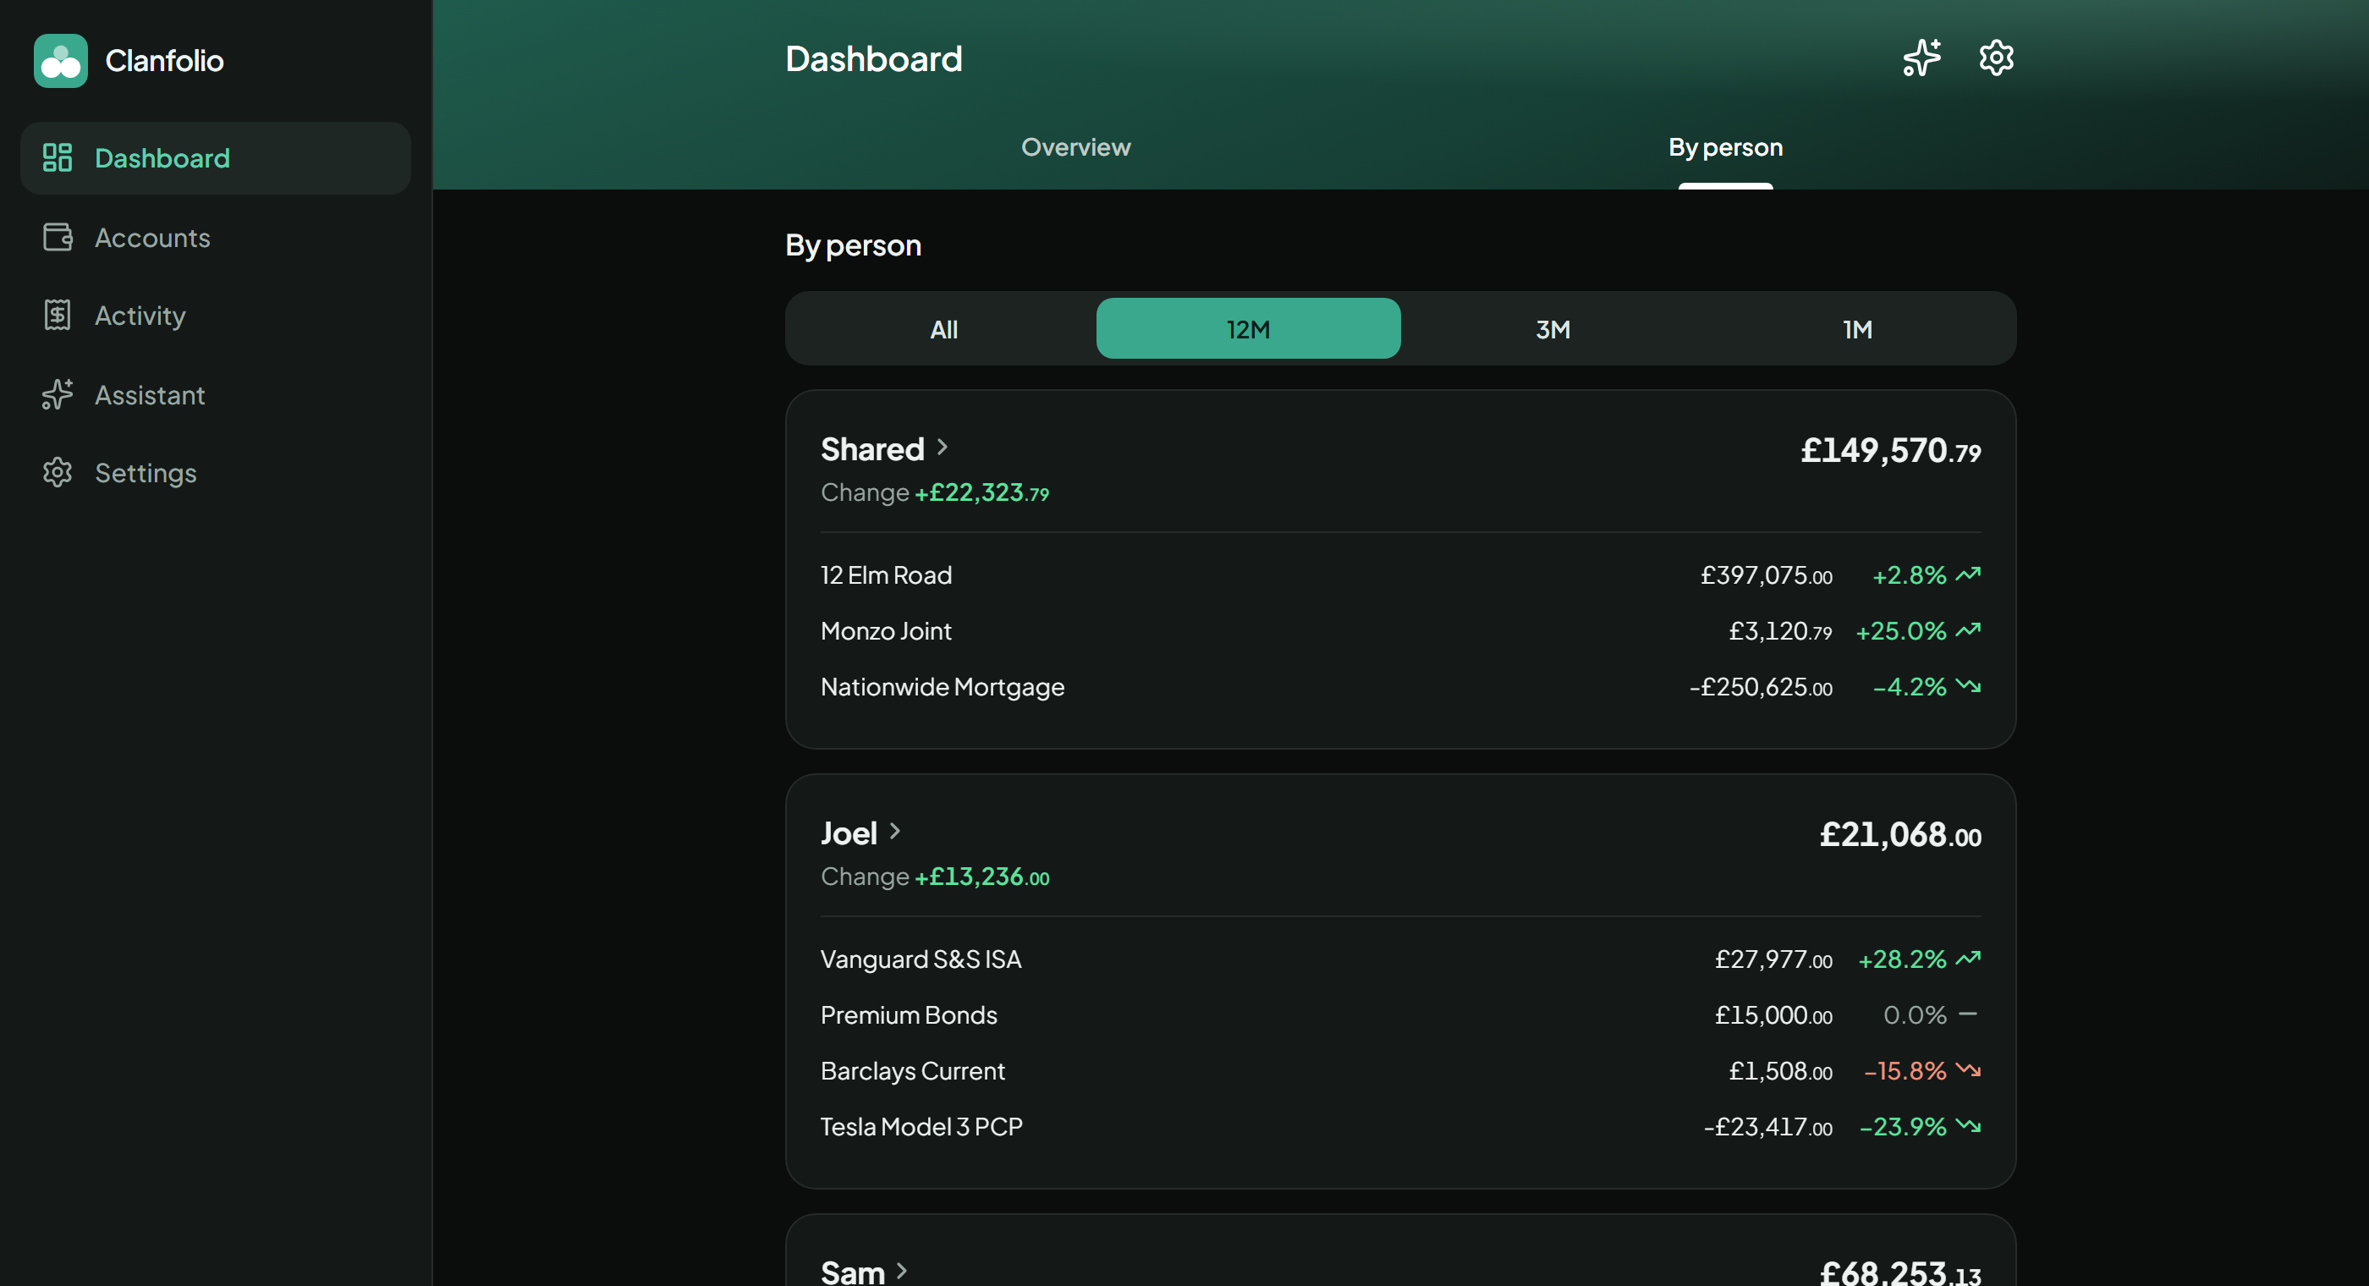Open the Shared person heading
Viewport: 2369px width, 1286px height.
point(871,449)
